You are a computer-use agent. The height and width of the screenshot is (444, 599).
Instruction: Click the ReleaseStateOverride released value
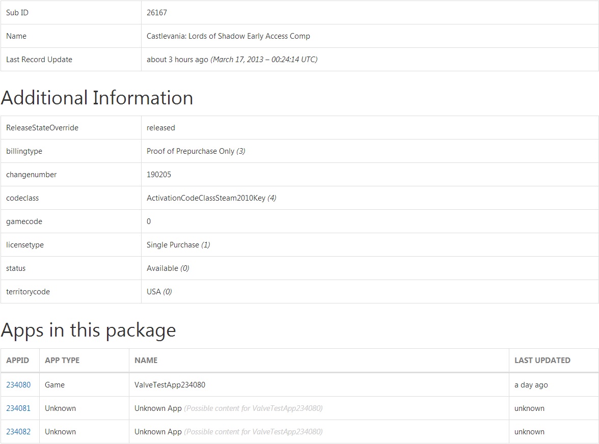coord(160,128)
